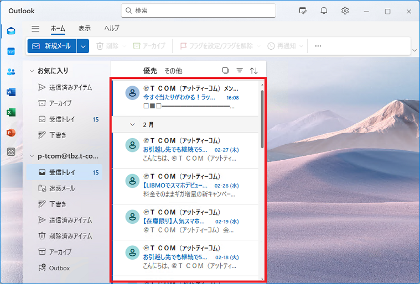Viewport: 420px width, 284px height.
Task: Open the sort order arrows icon
Action: 254,71
